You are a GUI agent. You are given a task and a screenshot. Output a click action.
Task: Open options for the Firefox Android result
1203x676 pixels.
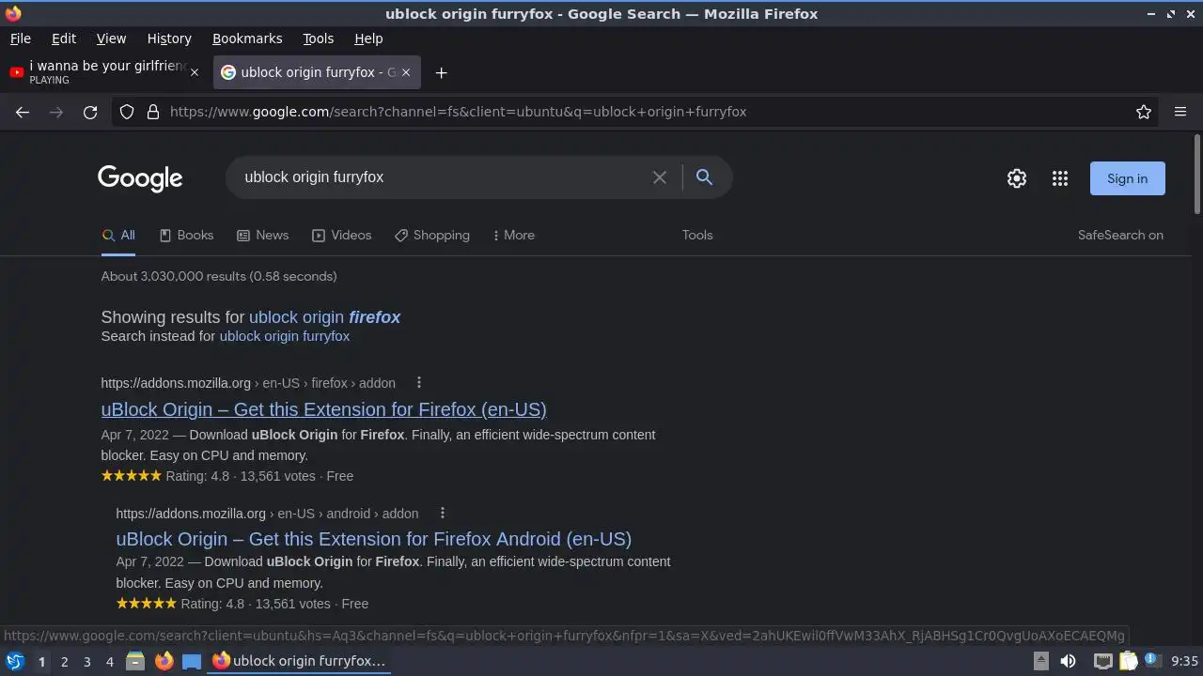point(443,514)
